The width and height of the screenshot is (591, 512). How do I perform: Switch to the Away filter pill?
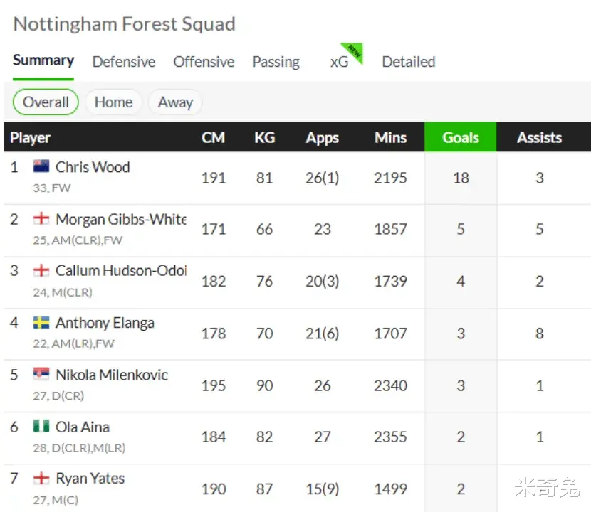click(175, 102)
